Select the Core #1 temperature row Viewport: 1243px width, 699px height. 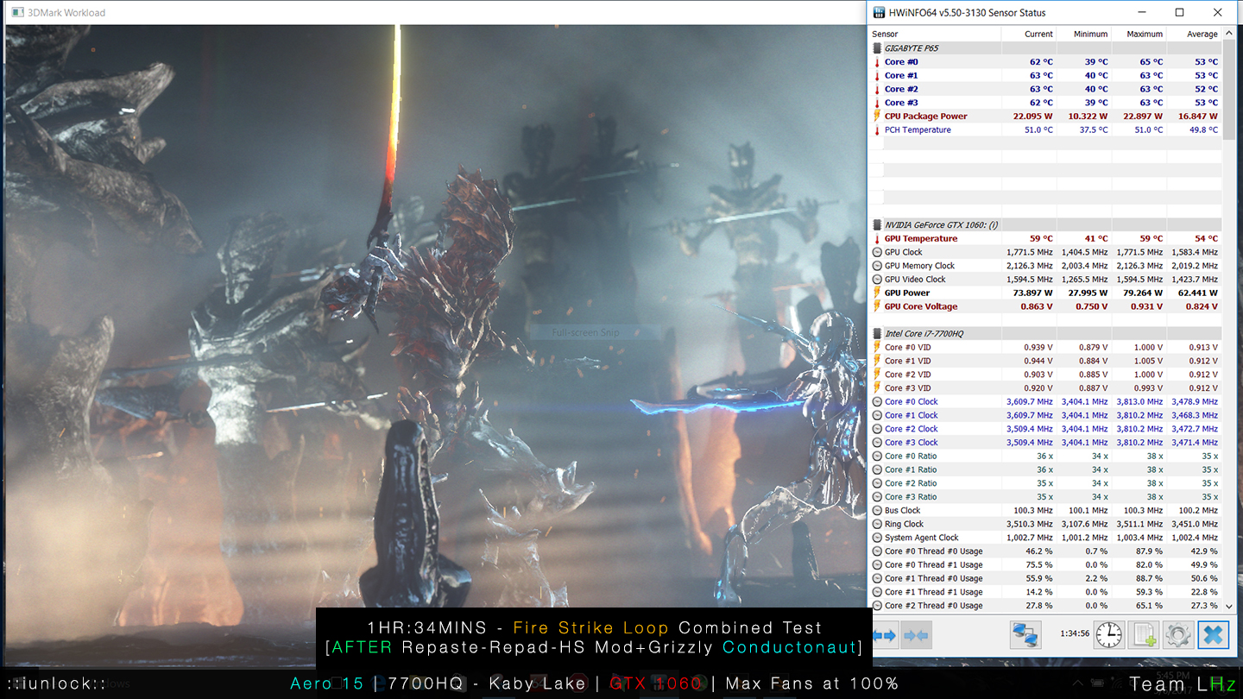tap(1045, 76)
